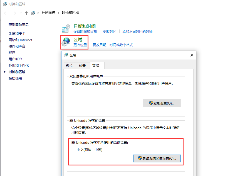The width and height of the screenshot is (240, 176).
Task: Open 程序 category in the sidebar
Action: click(x=12, y=53)
